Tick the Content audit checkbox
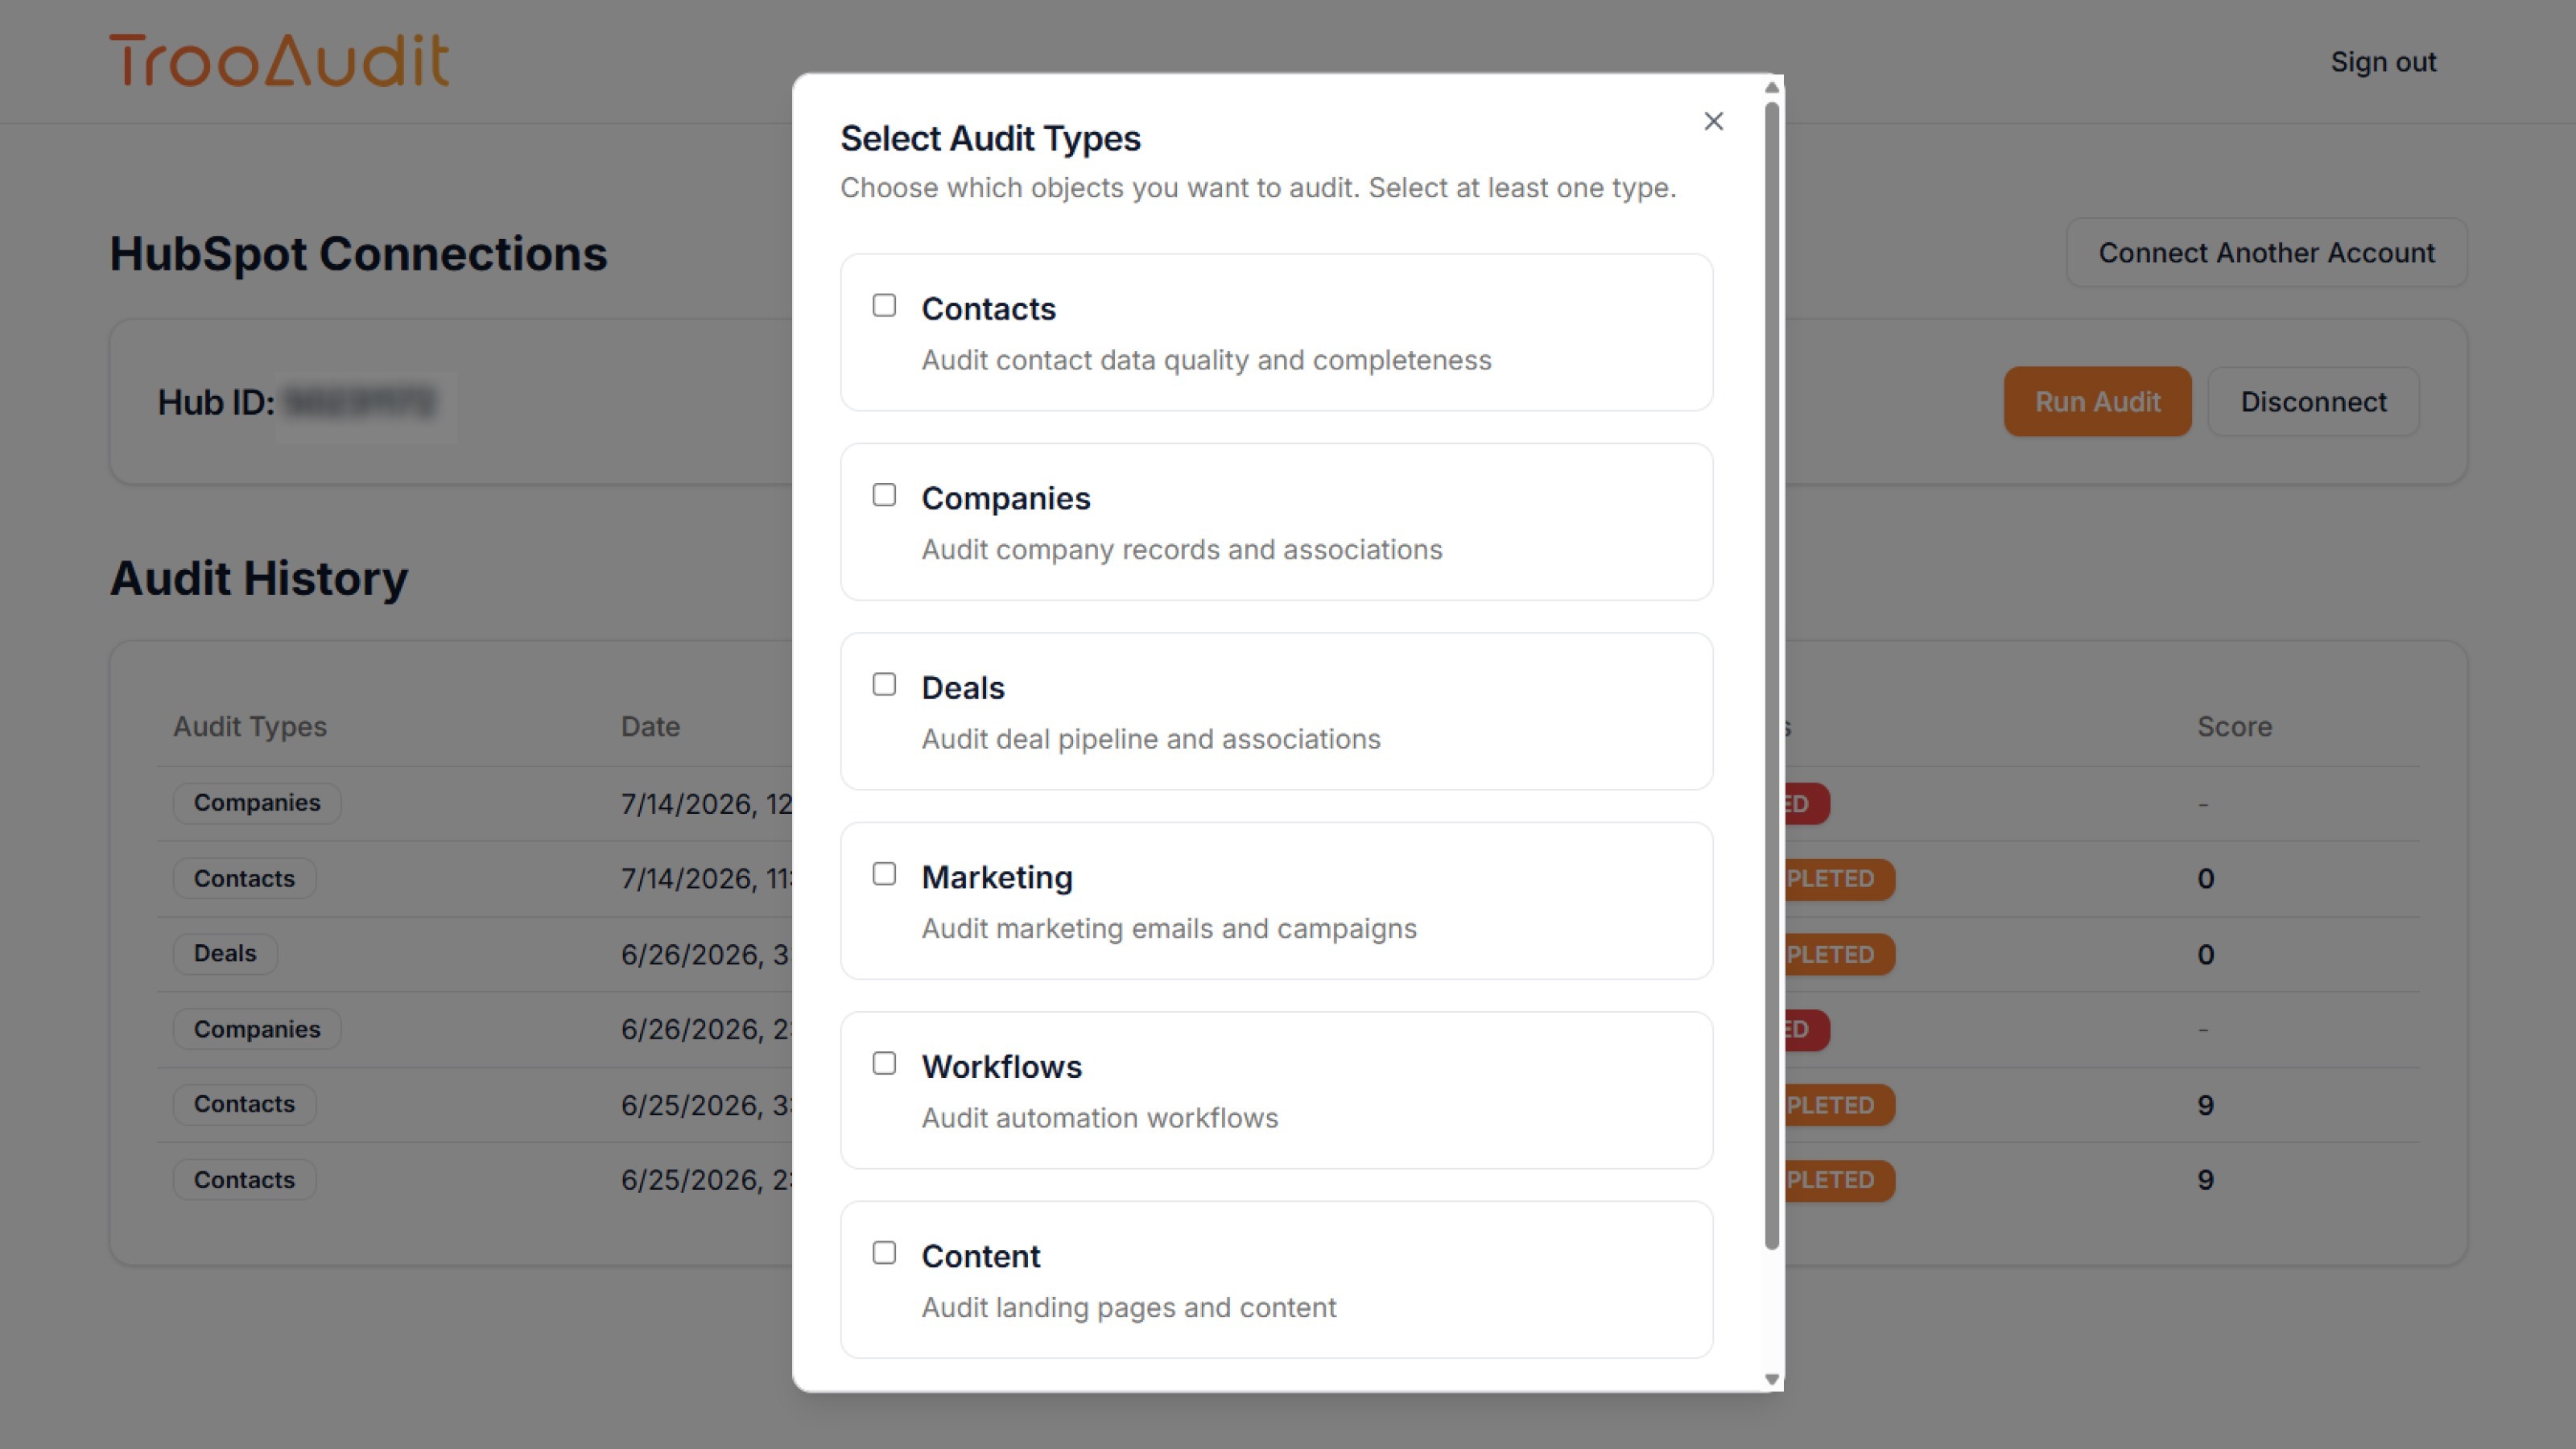The height and width of the screenshot is (1449, 2576). tap(884, 1253)
